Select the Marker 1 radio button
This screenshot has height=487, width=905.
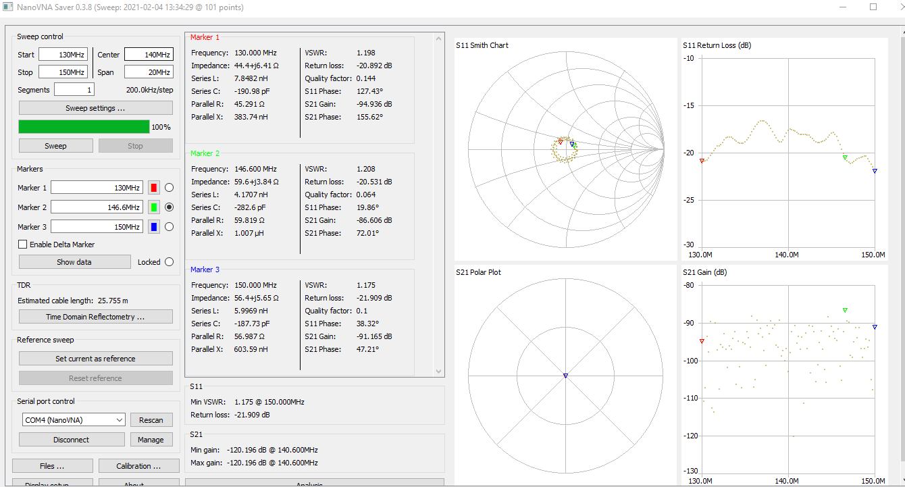(x=169, y=187)
